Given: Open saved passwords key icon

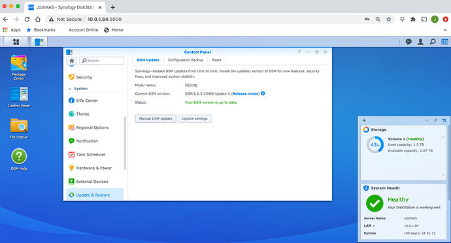Looking at the screenshot, I should (367, 19).
